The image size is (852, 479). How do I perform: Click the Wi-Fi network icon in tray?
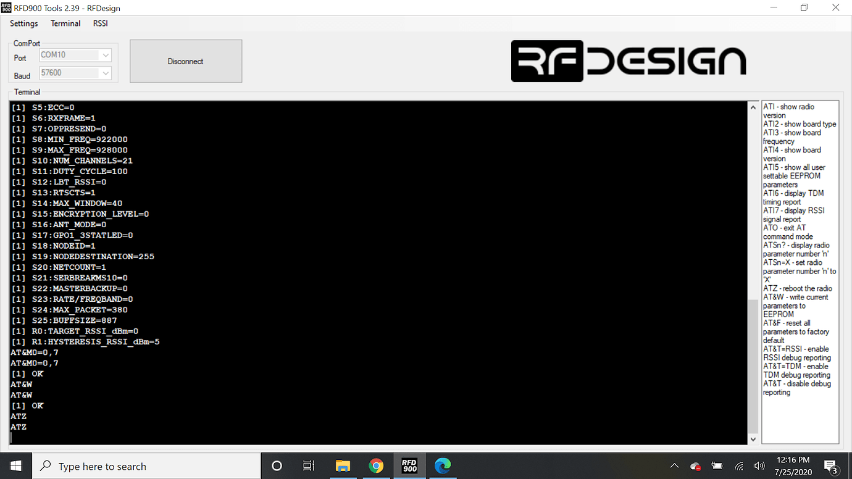point(738,466)
